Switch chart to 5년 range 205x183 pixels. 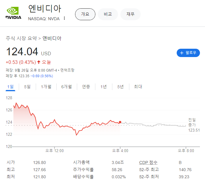pyautogui.click(x=120, y=87)
